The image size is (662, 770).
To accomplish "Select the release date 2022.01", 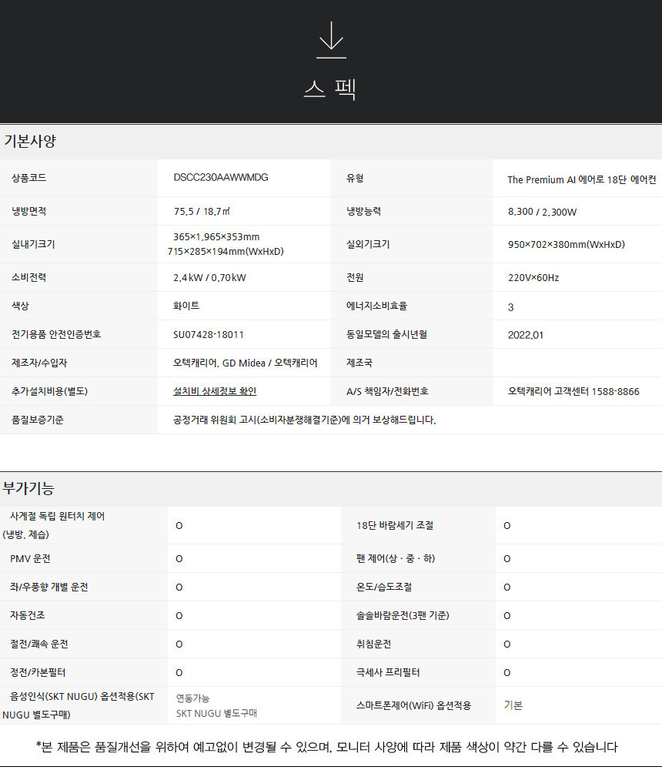I will point(526,335).
